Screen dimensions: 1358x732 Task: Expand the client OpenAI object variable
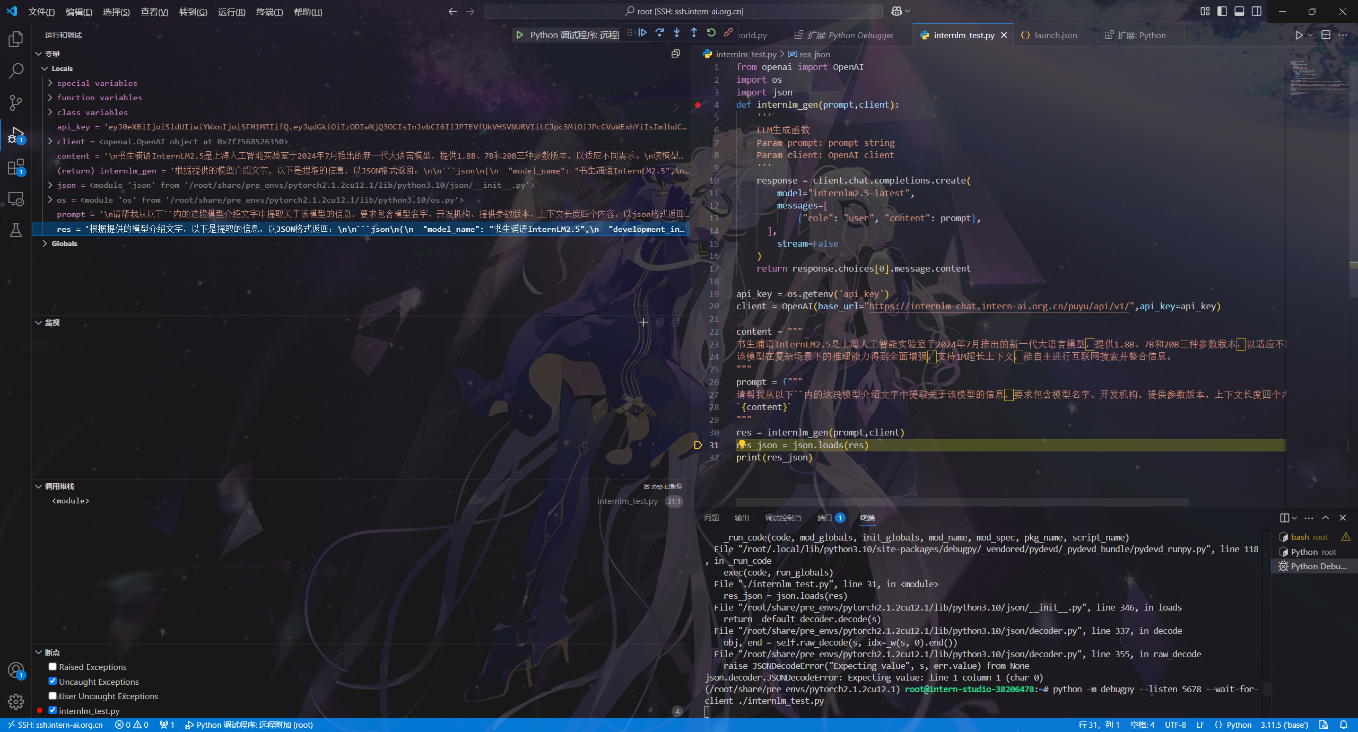(50, 141)
